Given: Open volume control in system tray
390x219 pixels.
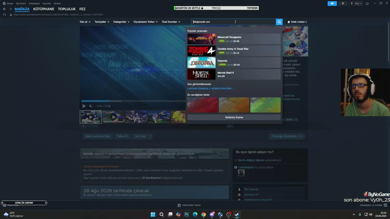Looking at the screenshot, I should tap(370, 214).
